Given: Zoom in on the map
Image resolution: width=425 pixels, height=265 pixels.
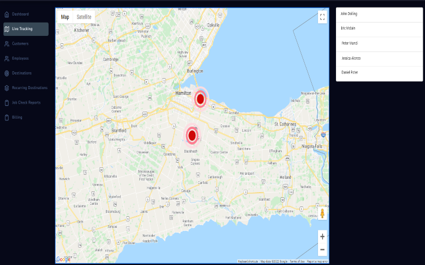Looking at the screenshot, I should (322, 237).
